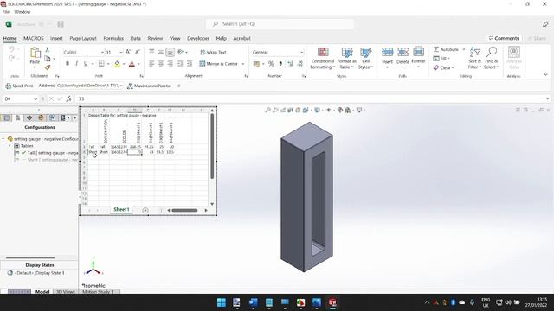This screenshot has width=554, height=311.
Task: Switch to Page Layout tab
Action: click(83, 38)
